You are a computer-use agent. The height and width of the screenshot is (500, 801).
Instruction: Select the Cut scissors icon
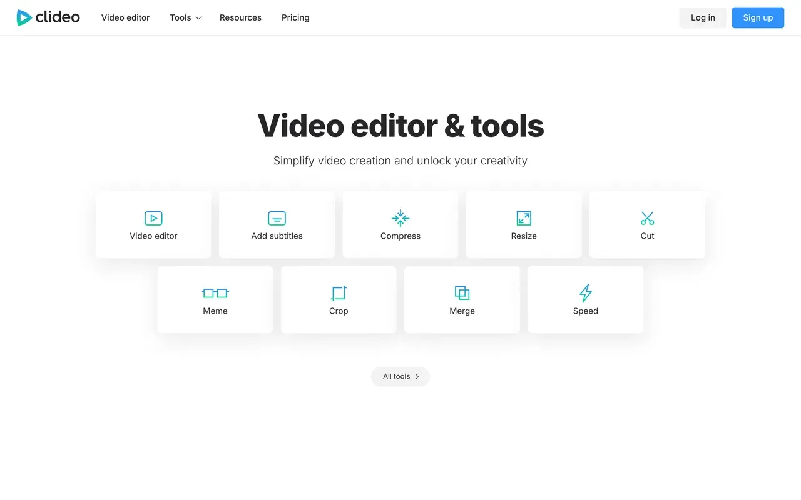(647, 218)
